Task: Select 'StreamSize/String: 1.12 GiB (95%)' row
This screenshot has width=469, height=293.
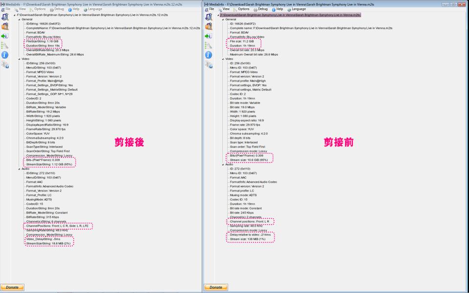Action: click(x=49, y=165)
